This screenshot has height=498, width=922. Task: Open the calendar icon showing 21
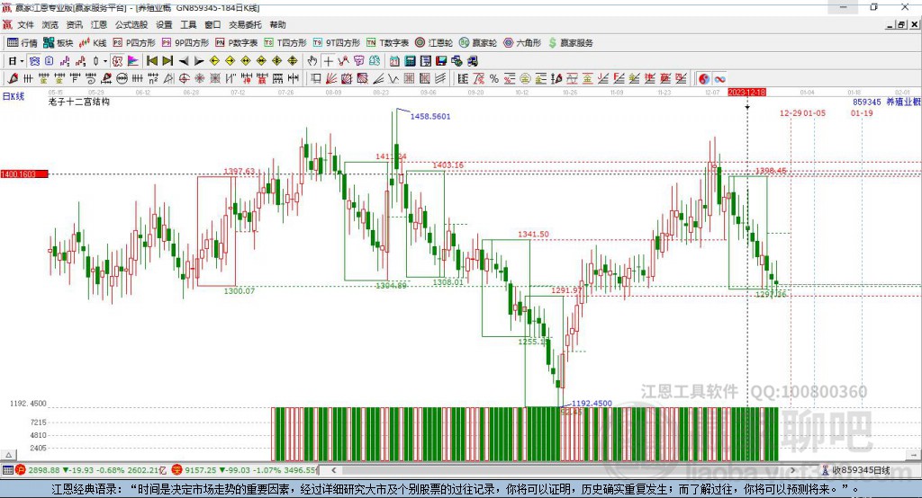pos(394,60)
